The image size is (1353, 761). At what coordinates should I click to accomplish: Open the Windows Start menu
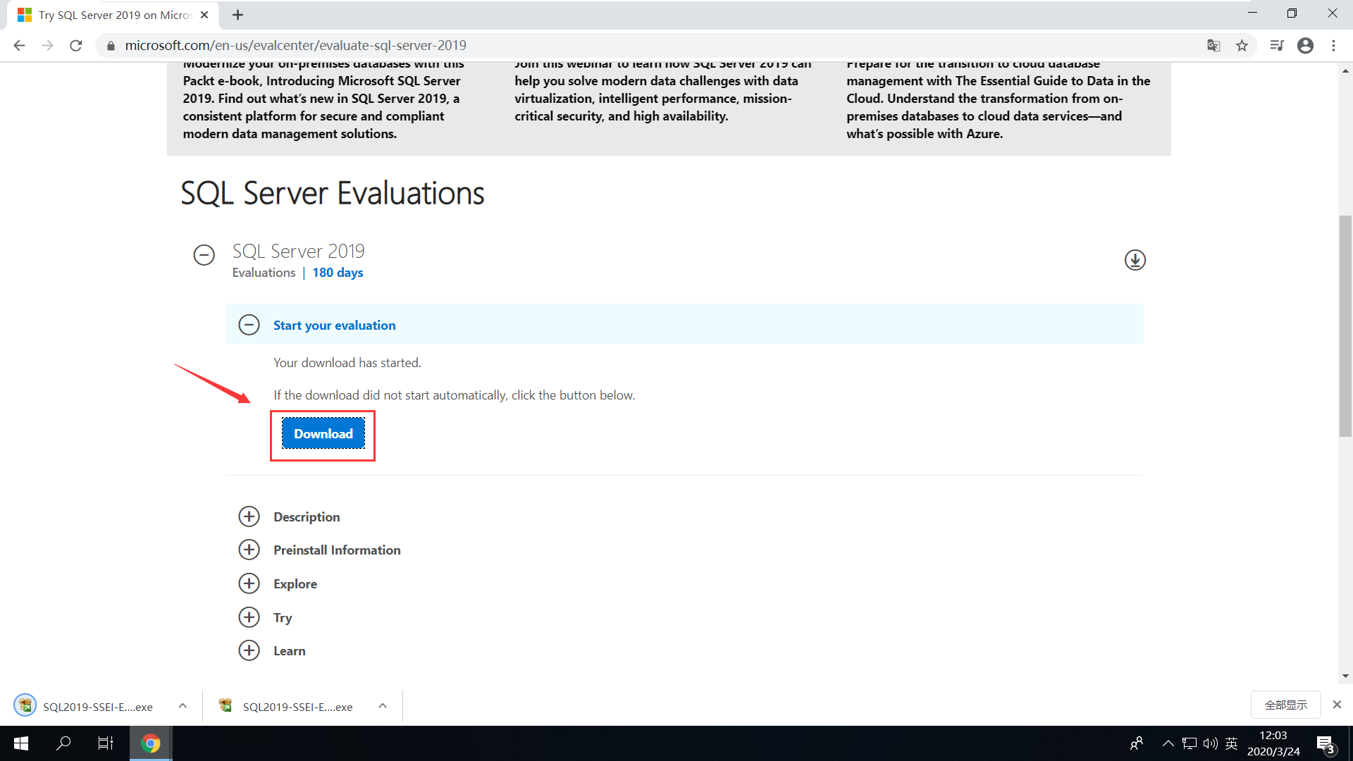pos(20,743)
